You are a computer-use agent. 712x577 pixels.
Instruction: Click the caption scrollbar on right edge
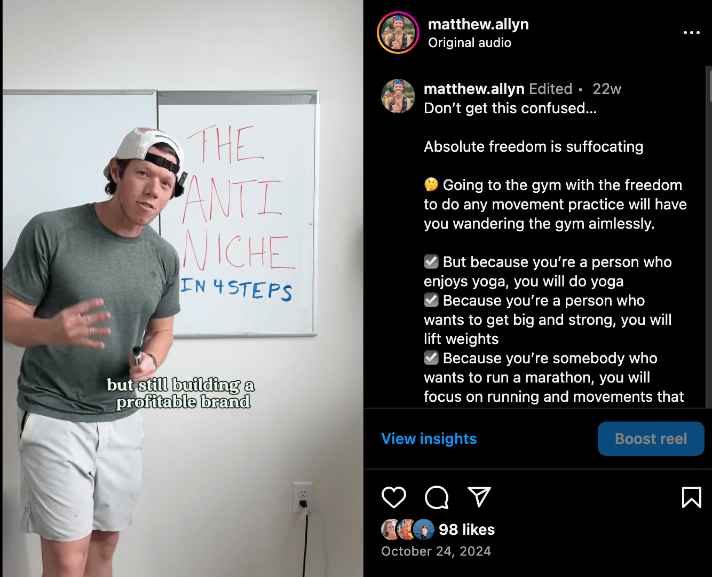pyautogui.click(x=710, y=84)
